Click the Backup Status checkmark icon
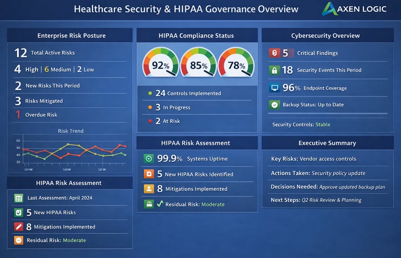401x258 pixels. [x=275, y=104]
